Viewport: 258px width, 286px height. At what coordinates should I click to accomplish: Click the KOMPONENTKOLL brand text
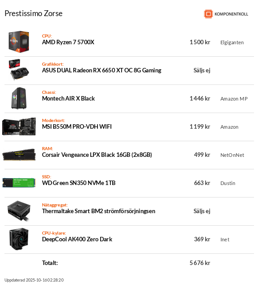pos(231,14)
